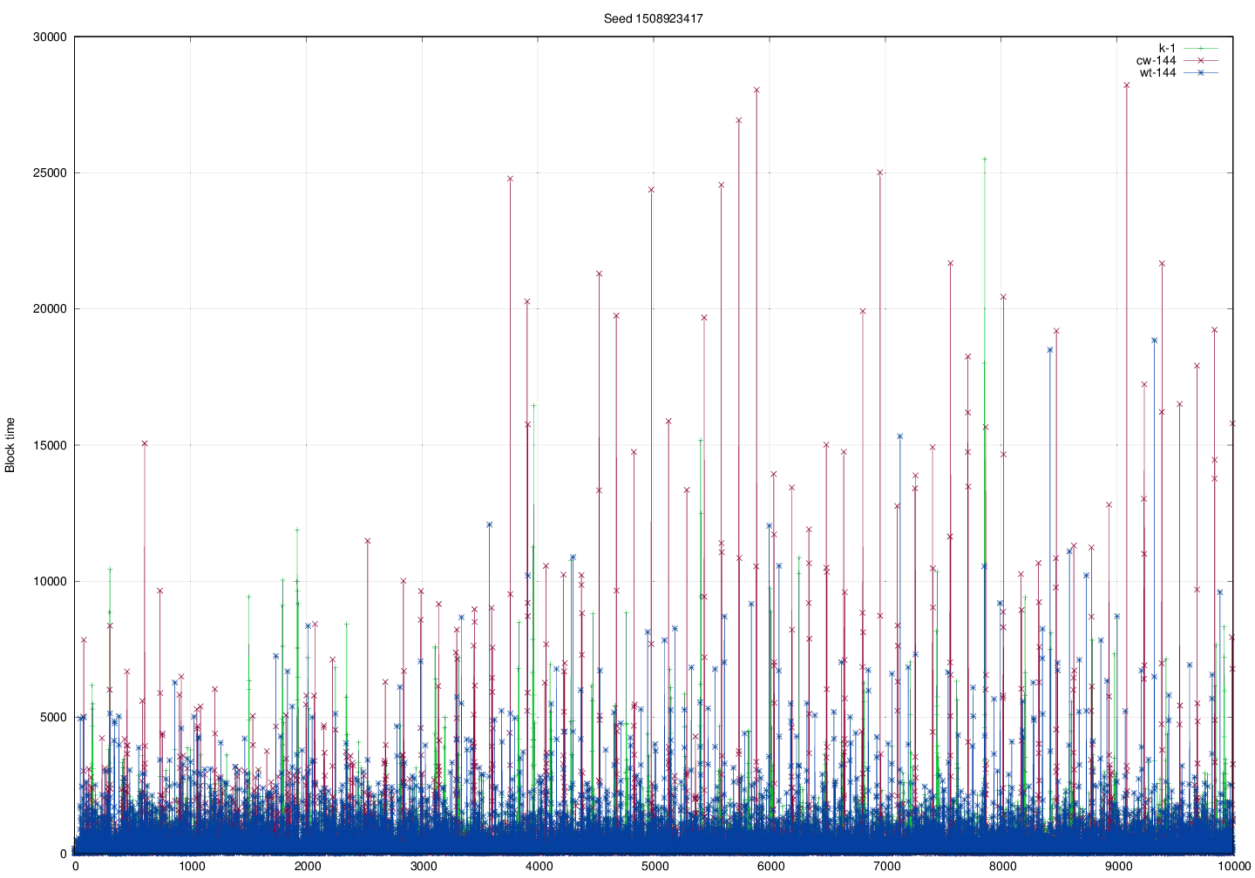Image resolution: width=1255 pixels, height=878 pixels.
Task: Click the x-axis tick label 7000
Action: pyautogui.click(x=886, y=867)
